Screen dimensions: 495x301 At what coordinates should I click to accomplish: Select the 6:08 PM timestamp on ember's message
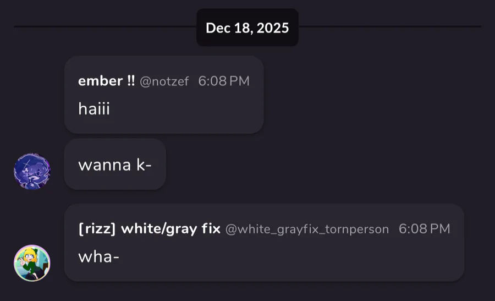coord(223,81)
